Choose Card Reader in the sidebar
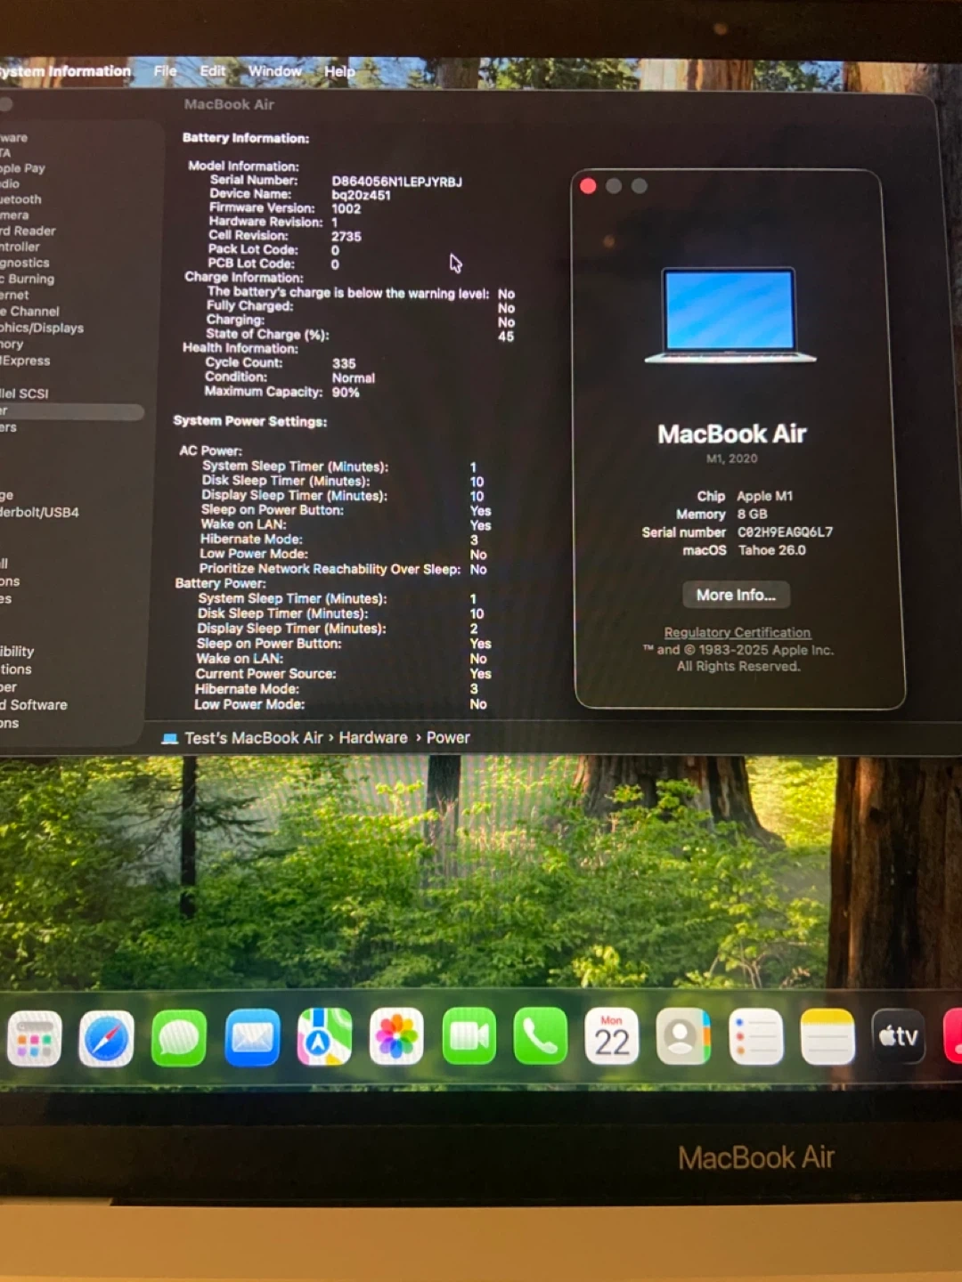Screen dimensions: 962x1282 [x=28, y=231]
